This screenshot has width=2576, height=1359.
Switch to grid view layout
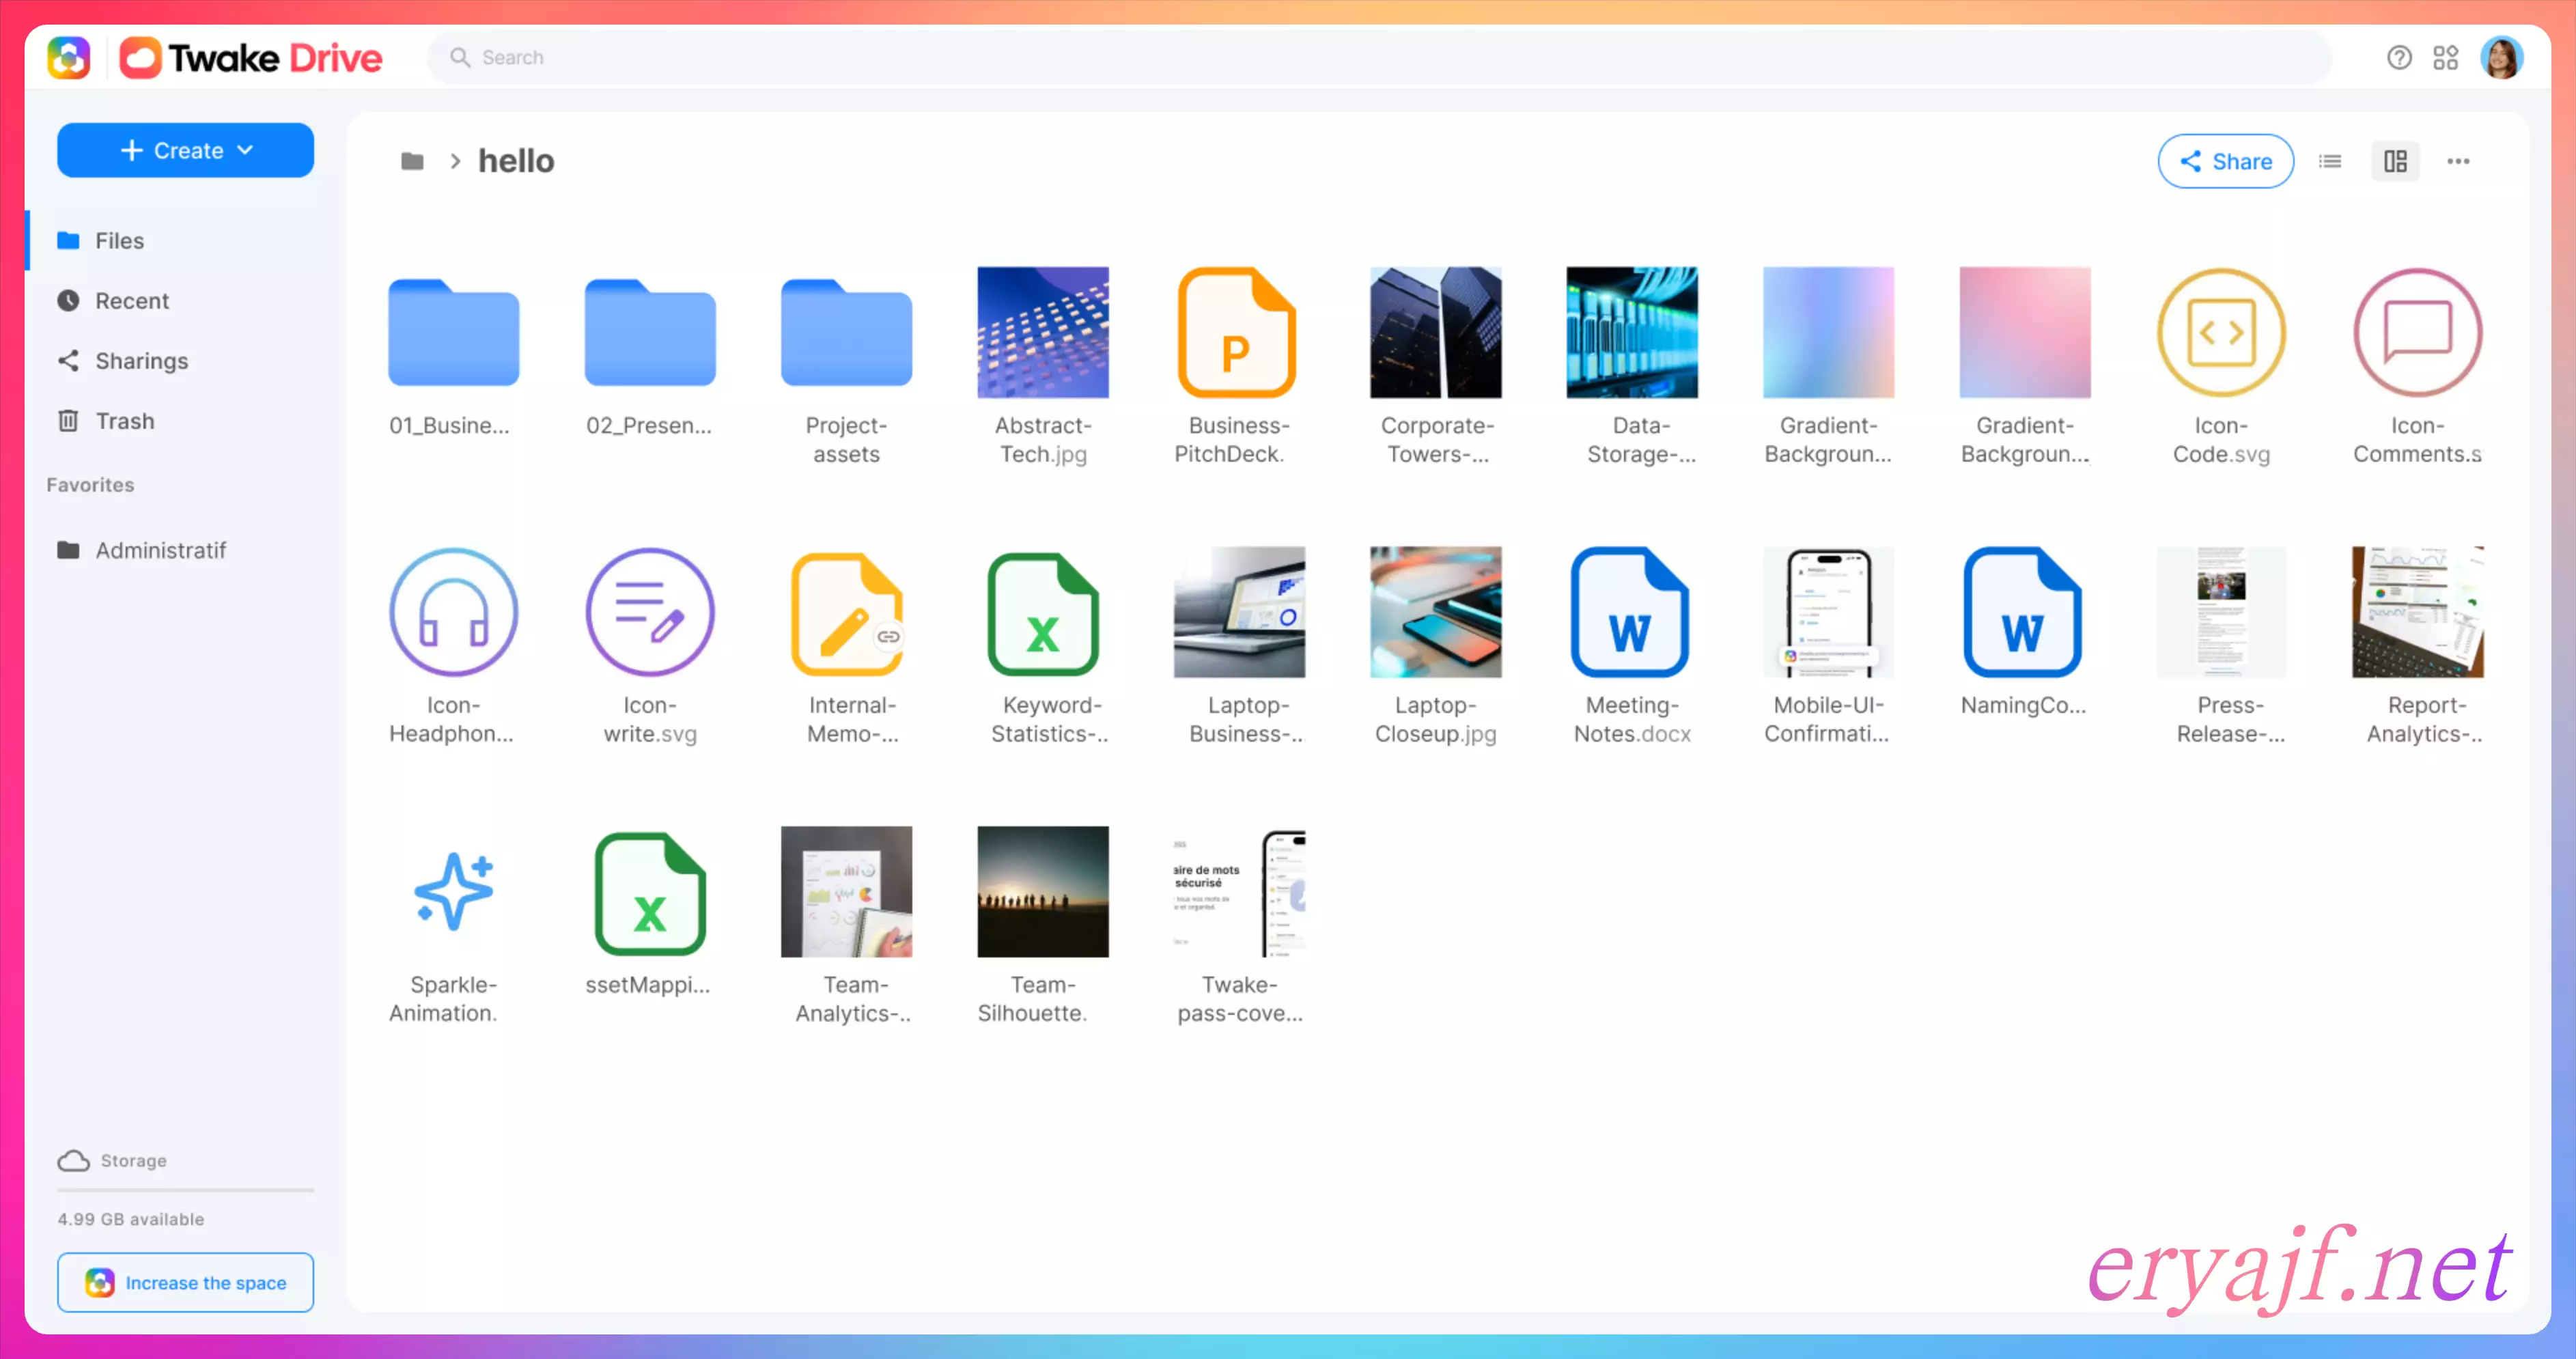(2395, 161)
